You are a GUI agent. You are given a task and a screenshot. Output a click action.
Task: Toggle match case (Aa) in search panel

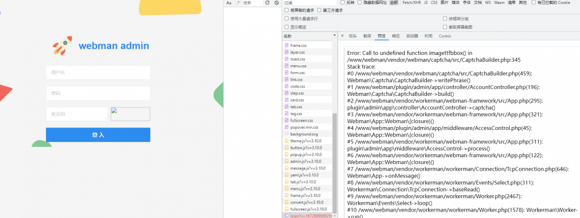coord(229,2)
